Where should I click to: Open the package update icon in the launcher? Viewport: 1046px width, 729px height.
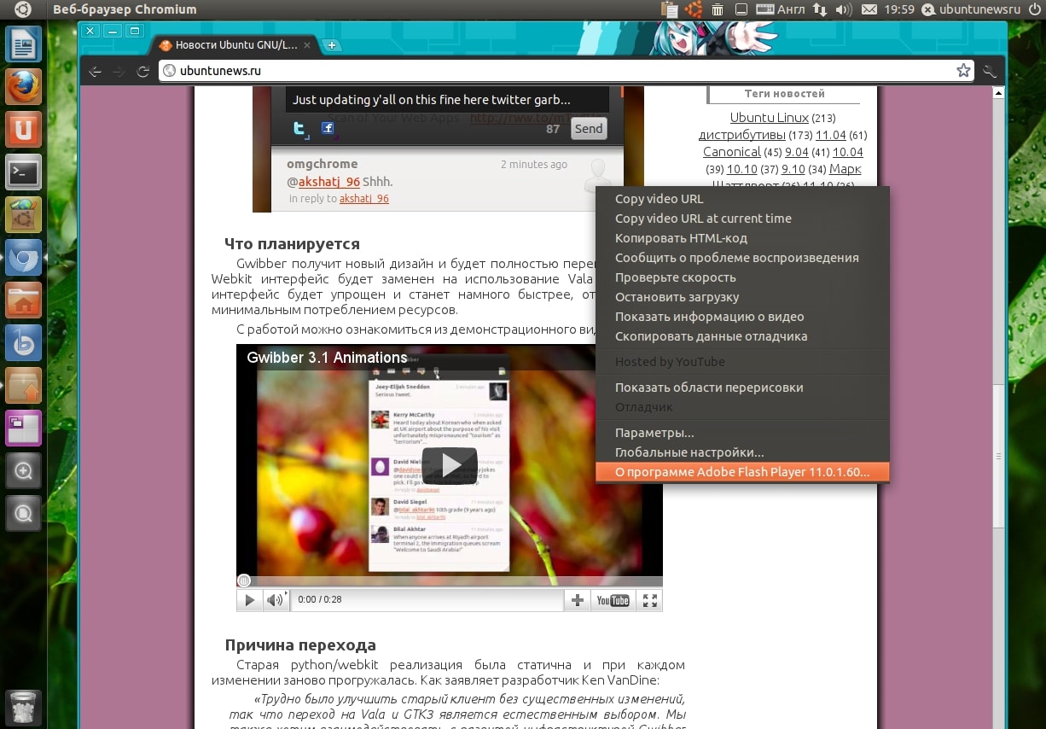(x=23, y=386)
